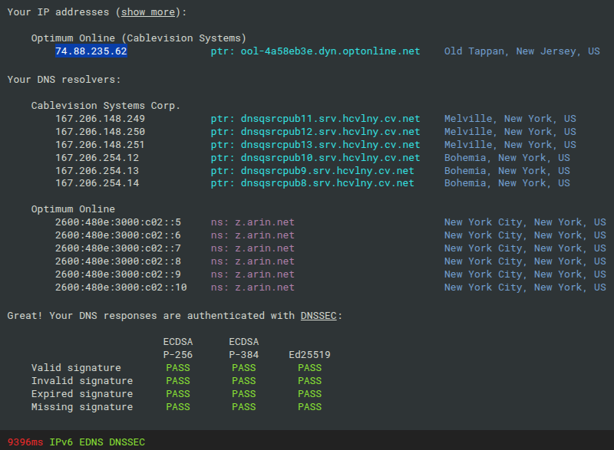Image resolution: width=614 pixels, height=450 pixels.
Task: Select IPv6 resolver 2600:480e:3000:c02::5
Action: [x=118, y=222]
